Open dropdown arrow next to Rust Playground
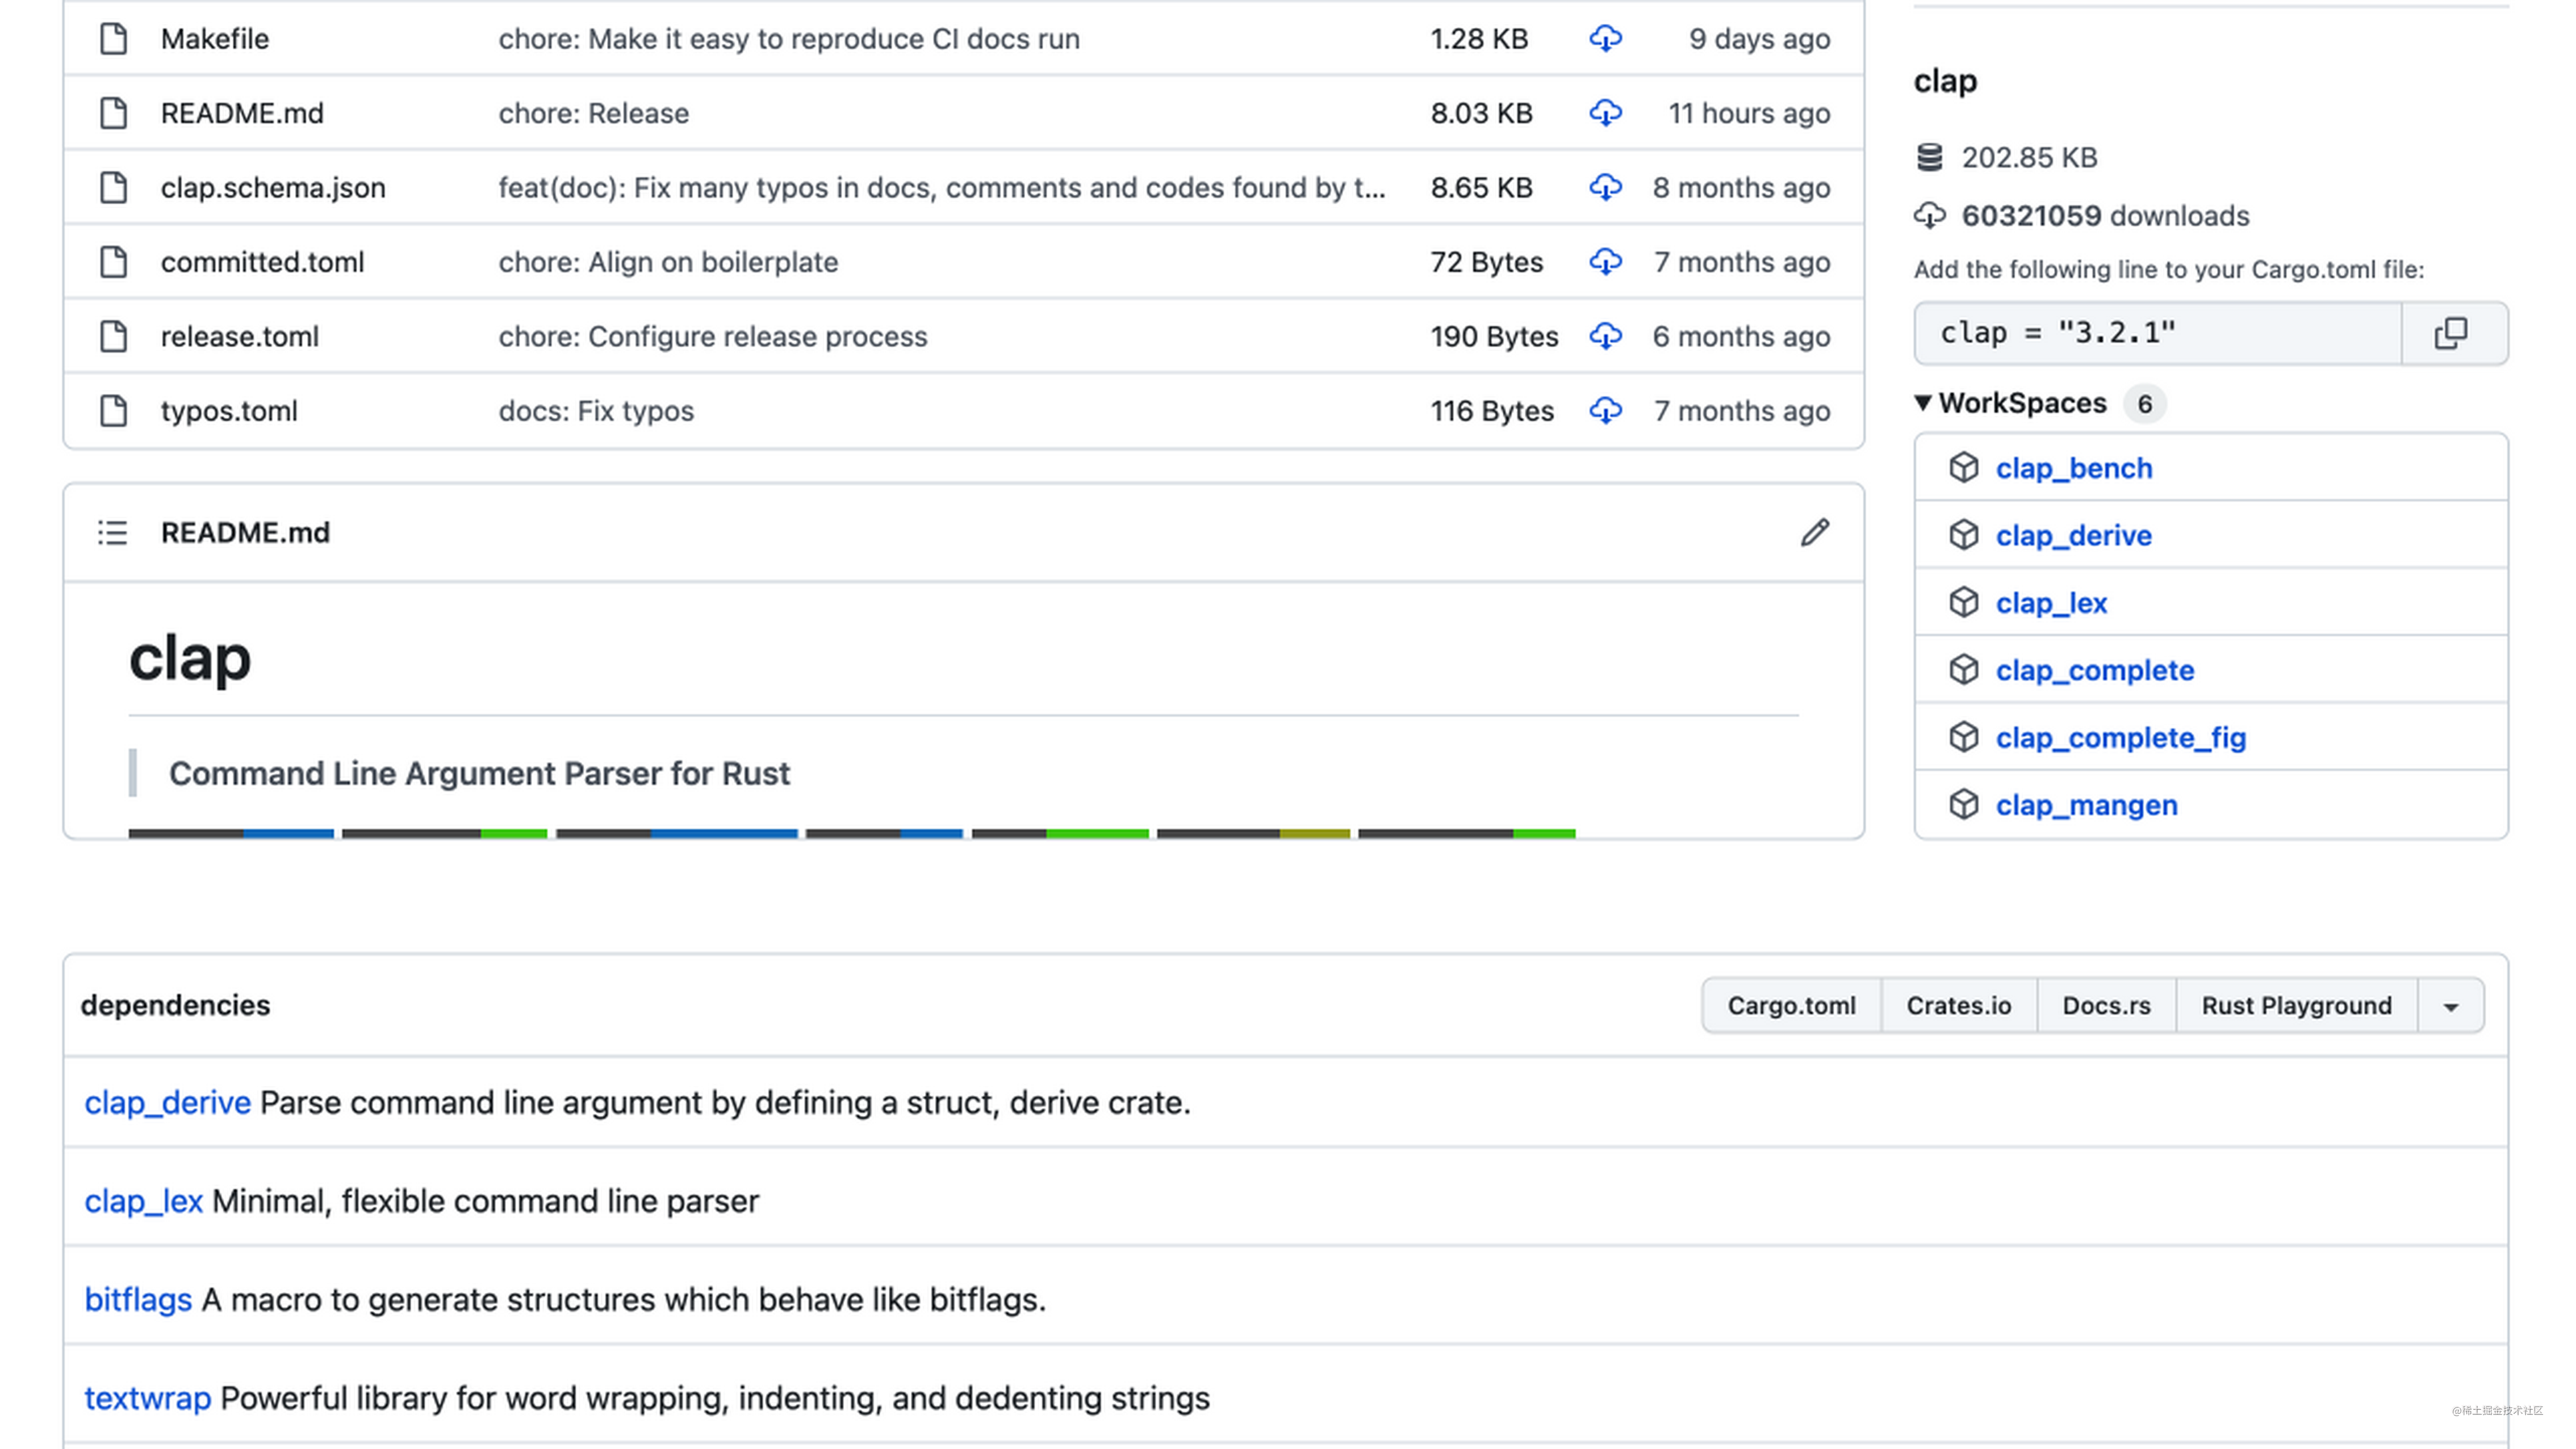Screen dimensions: 2576x1449 point(2450,1006)
